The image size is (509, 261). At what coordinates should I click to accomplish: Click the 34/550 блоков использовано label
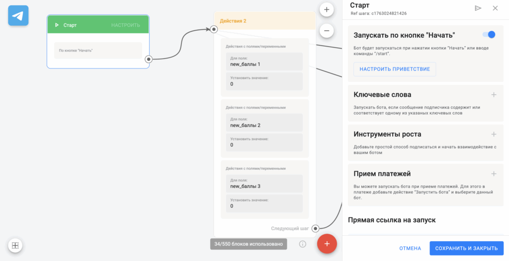pos(249,244)
